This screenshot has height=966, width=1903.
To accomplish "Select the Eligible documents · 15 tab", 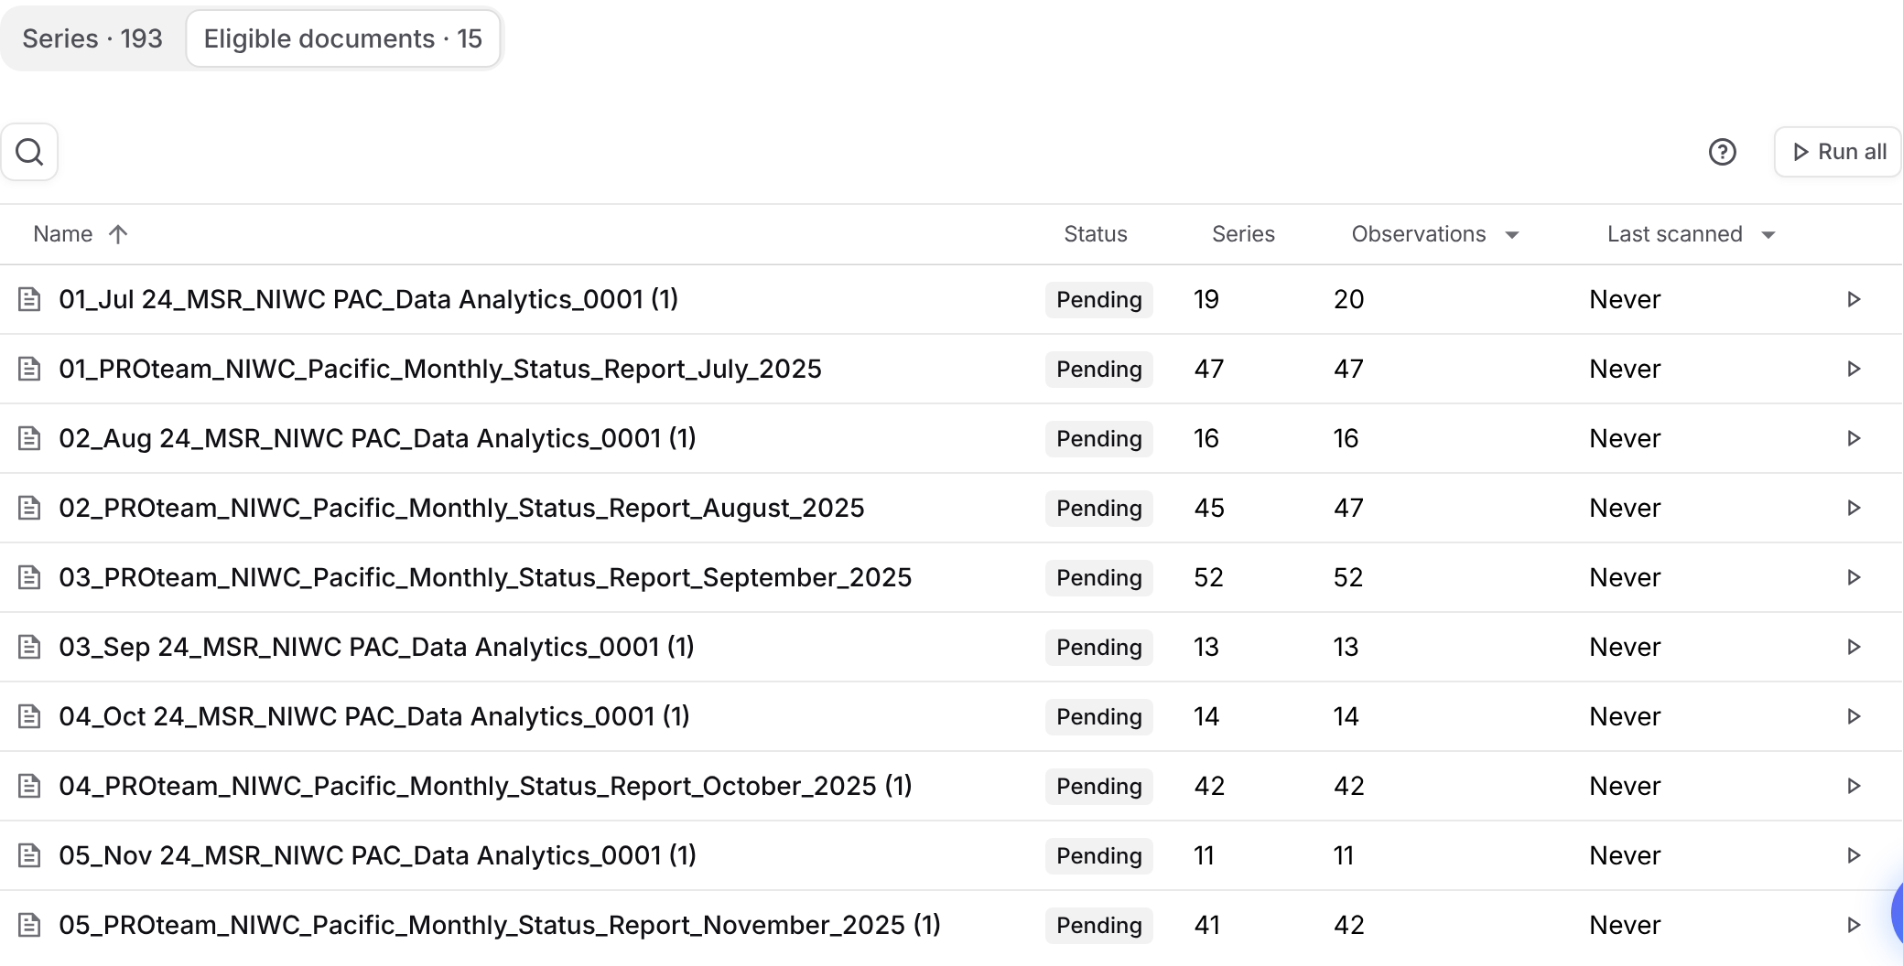I will [343, 38].
